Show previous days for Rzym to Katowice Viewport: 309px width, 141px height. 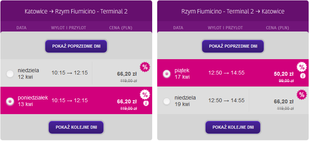pos(233,46)
